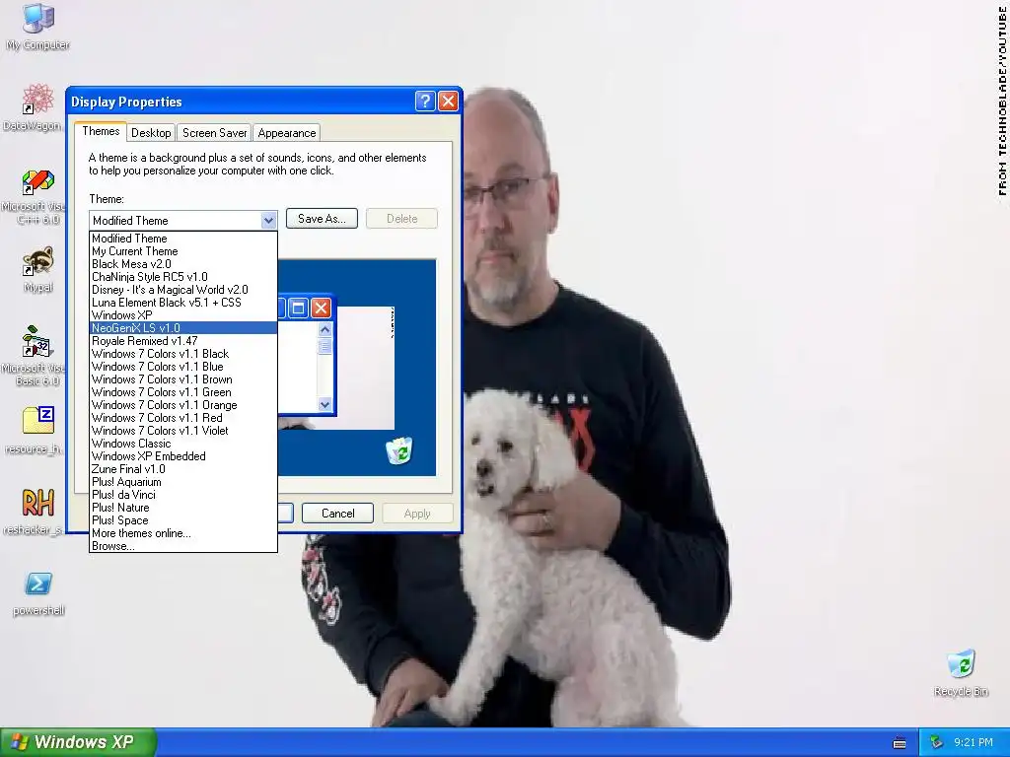The image size is (1010, 757).
Task: Select the Plus! Aquarium theme
Action: (x=183, y=482)
